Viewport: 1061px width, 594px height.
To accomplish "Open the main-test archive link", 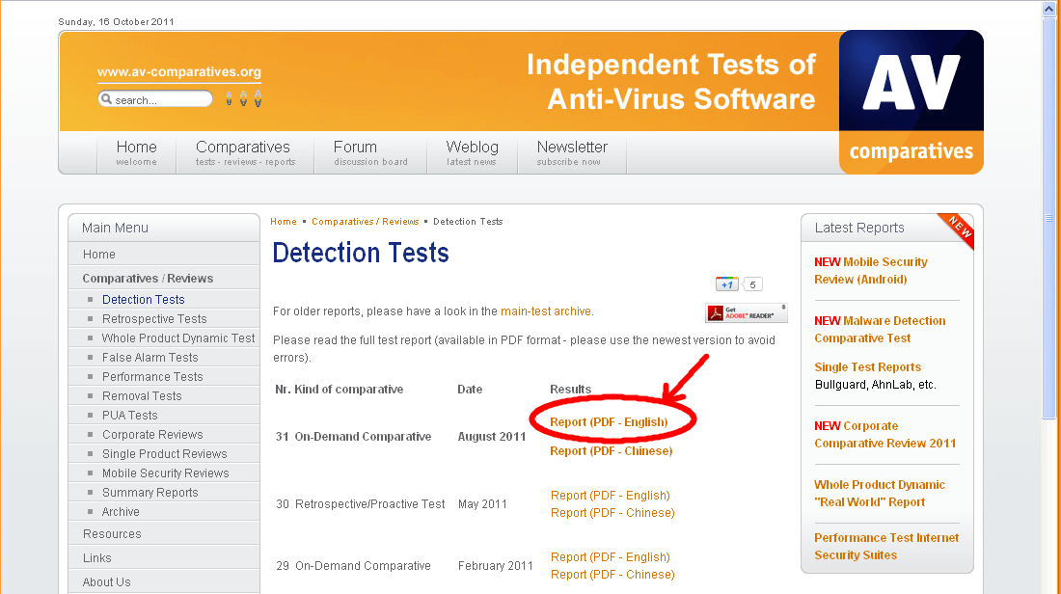I will 546,311.
